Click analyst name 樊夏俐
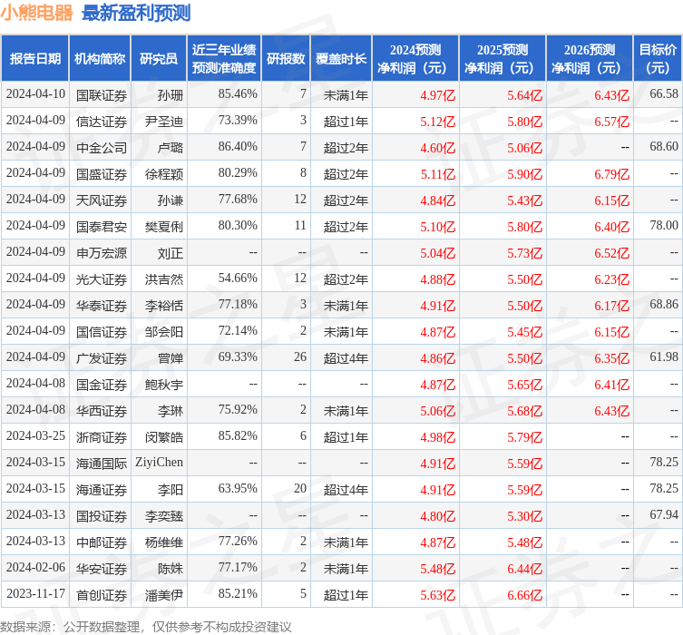Image resolution: width=683 pixels, height=635 pixels. click(164, 227)
